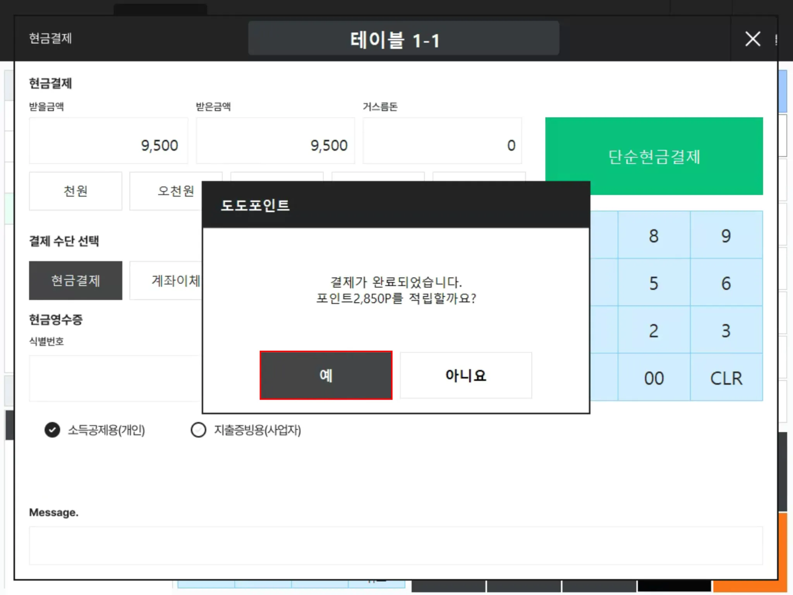
Task: Choose 현금결제 payment method tab
Action: point(76,280)
